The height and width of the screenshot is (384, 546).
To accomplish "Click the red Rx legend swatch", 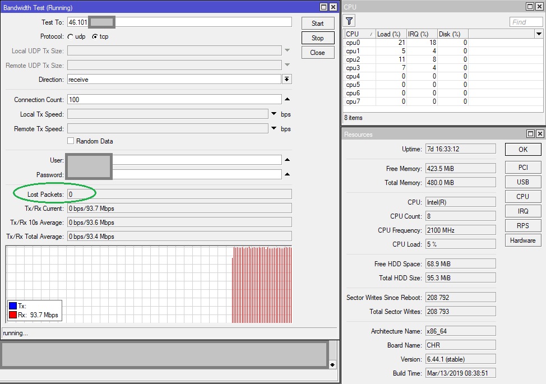I will [x=13, y=314].
